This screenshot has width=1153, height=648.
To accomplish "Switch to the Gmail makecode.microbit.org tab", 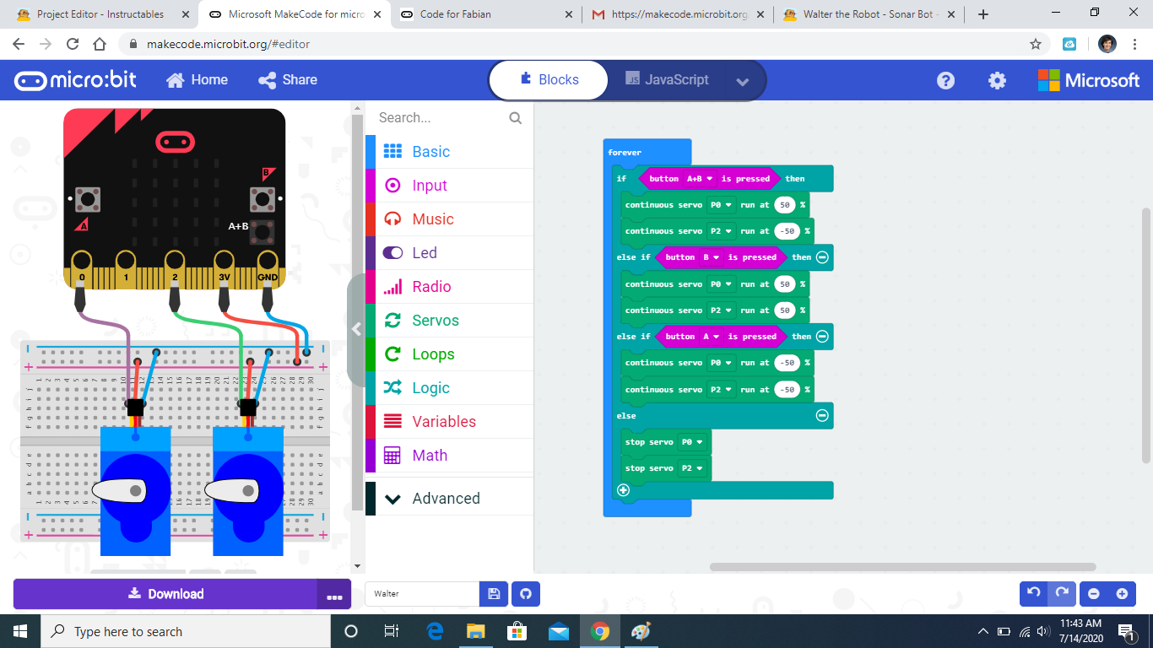I will (x=678, y=14).
